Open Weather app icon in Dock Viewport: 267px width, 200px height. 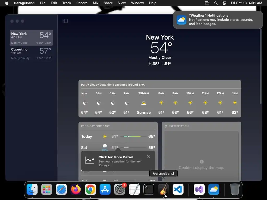pos(214,189)
